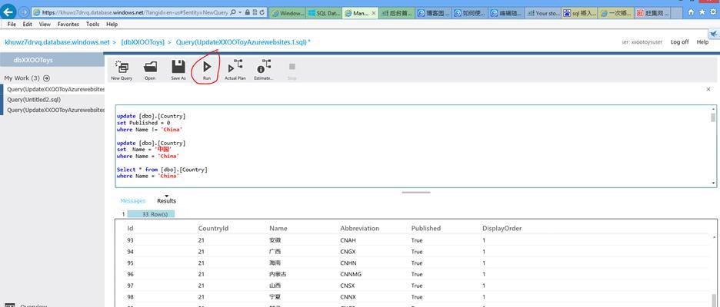Click Query(UpdateXXOOToyAzurewebsites.1.sql) breadcrumb
The width and height of the screenshot is (720, 307).
[x=242, y=41]
